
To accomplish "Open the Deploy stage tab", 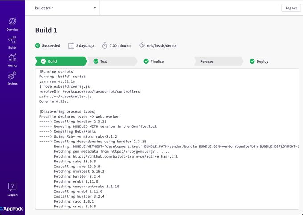I will tap(262, 61).
